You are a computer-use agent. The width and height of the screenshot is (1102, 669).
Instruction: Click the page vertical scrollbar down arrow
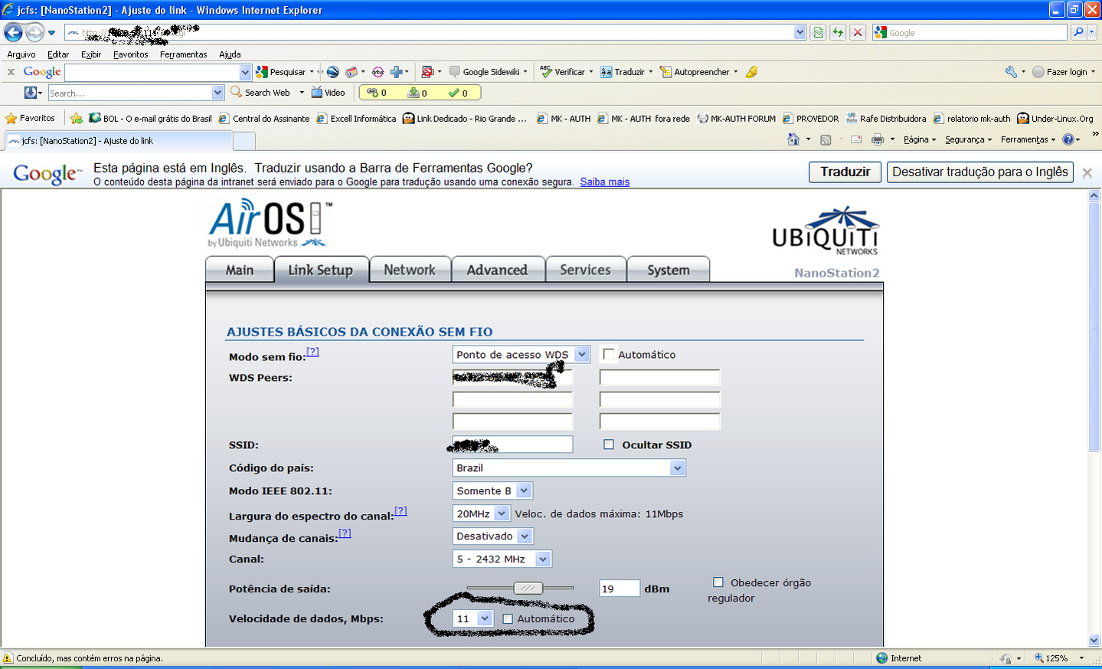[1094, 641]
